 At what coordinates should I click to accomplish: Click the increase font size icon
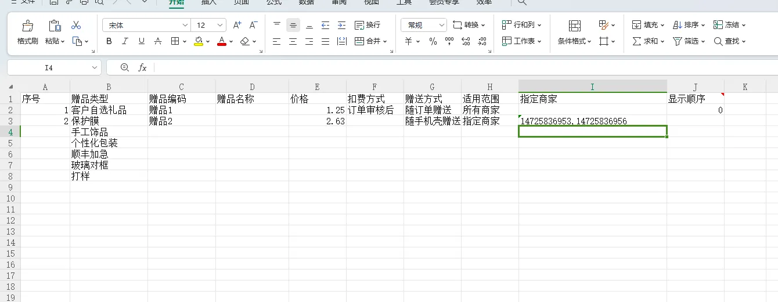[x=237, y=25]
